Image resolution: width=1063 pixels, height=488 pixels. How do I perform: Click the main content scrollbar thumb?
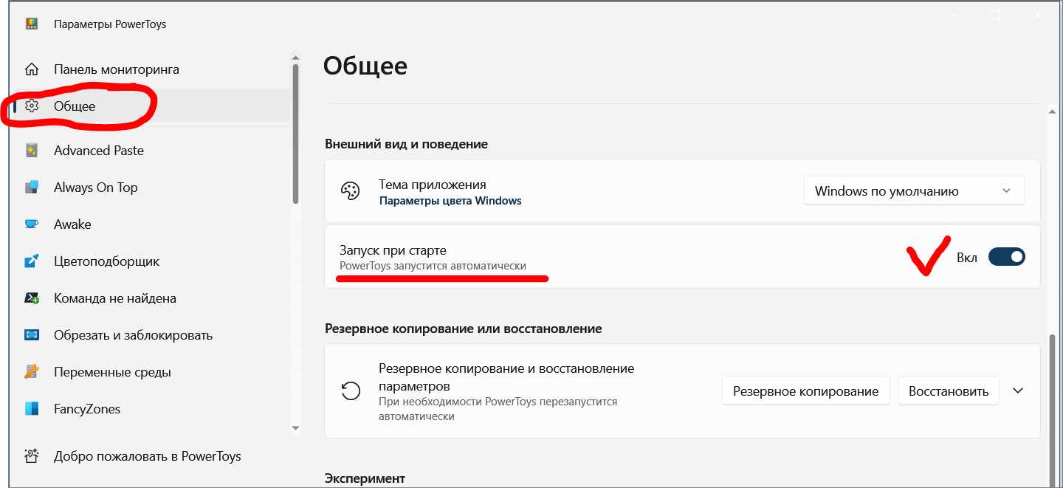1053,410
